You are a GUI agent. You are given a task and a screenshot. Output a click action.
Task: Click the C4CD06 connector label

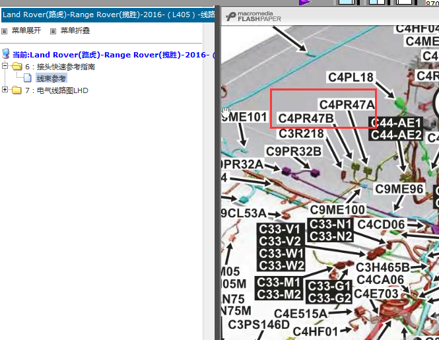pyautogui.click(x=381, y=224)
